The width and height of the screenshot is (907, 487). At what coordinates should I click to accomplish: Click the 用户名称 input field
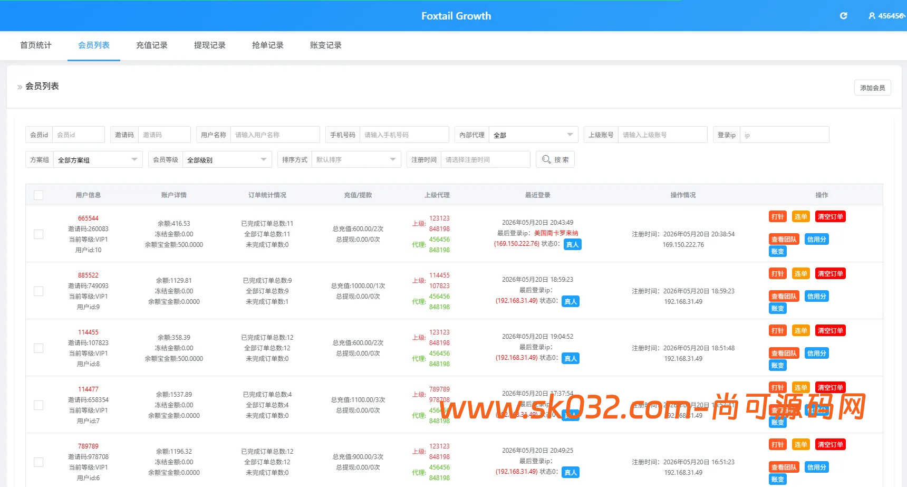[275, 135]
